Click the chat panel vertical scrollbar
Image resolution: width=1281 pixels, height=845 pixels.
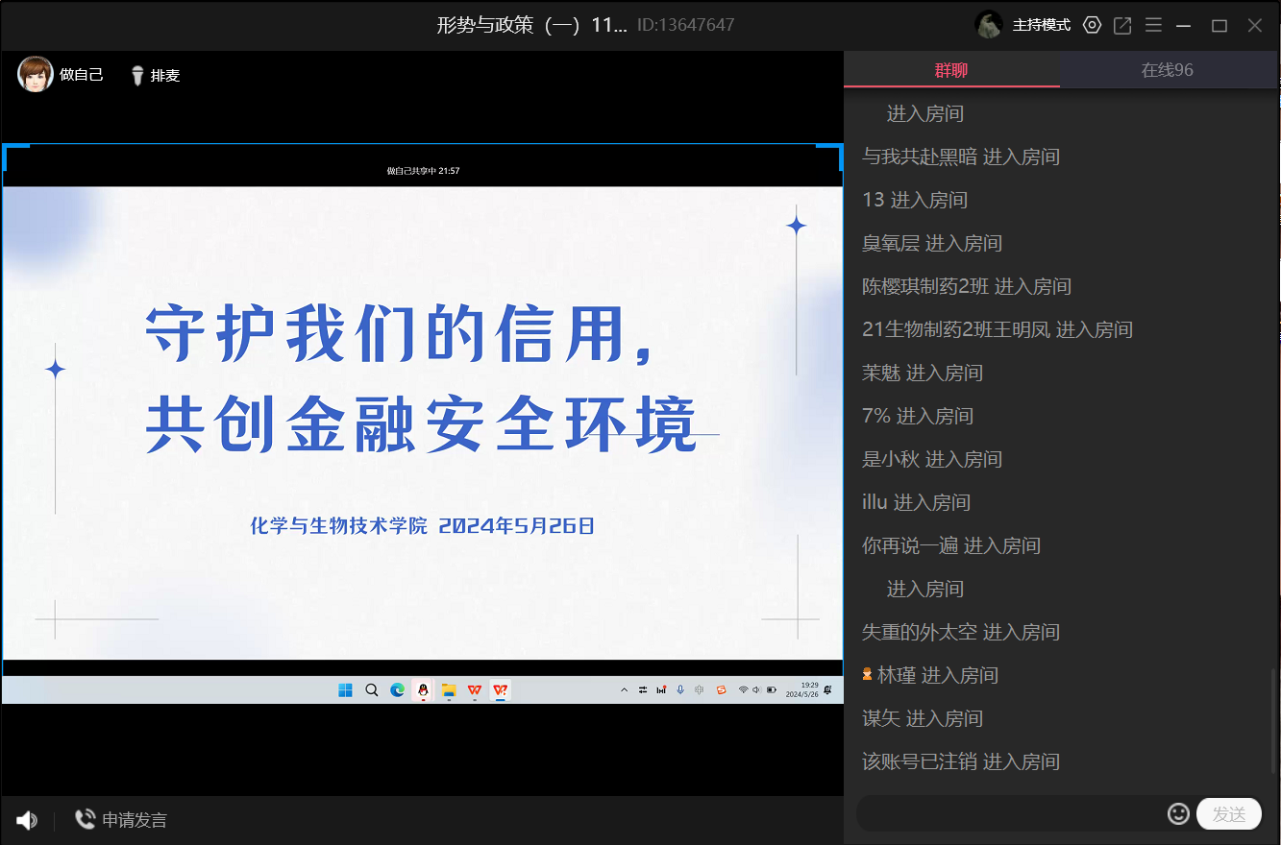pyautogui.click(x=1274, y=720)
